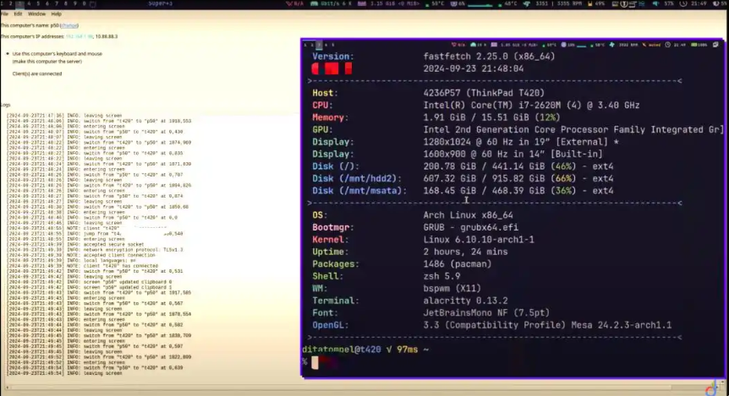Open the Window menu
This screenshot has height=396, width=729.
pos(36,14)
